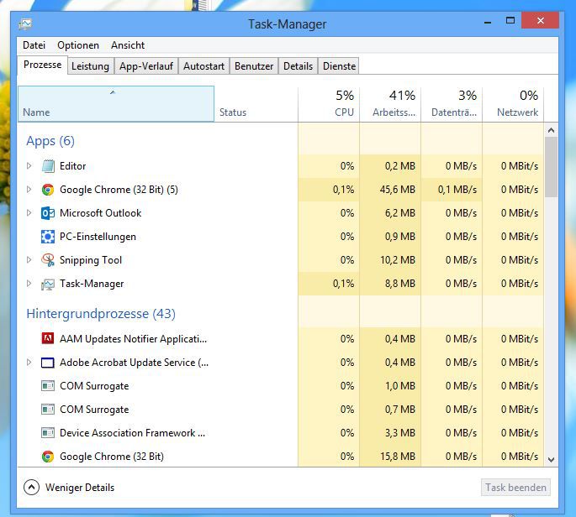Viewport: 576px width, 517px height.
Task: Click the 8,8 MB memory value
Action: pos(400,284)
